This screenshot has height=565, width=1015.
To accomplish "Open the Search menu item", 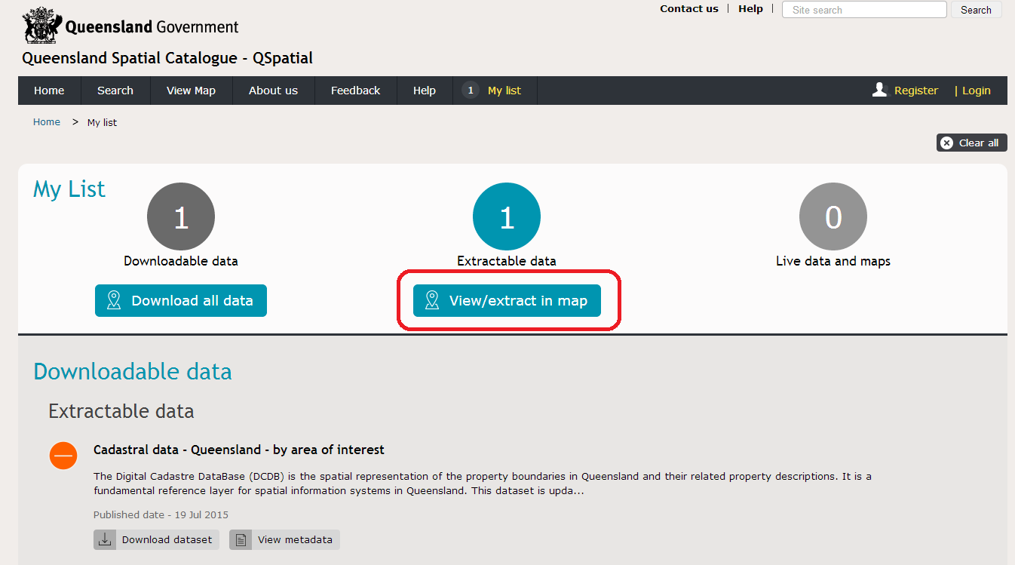I will click(115, 91).
